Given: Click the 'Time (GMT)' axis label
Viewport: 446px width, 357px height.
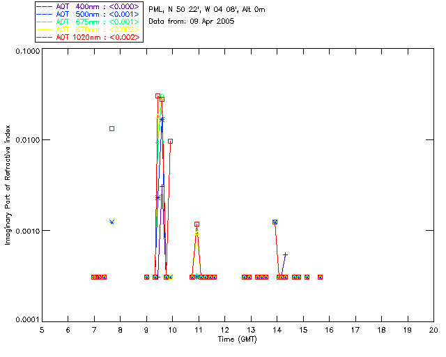Looking at the screenshot, I should (237, 339).
